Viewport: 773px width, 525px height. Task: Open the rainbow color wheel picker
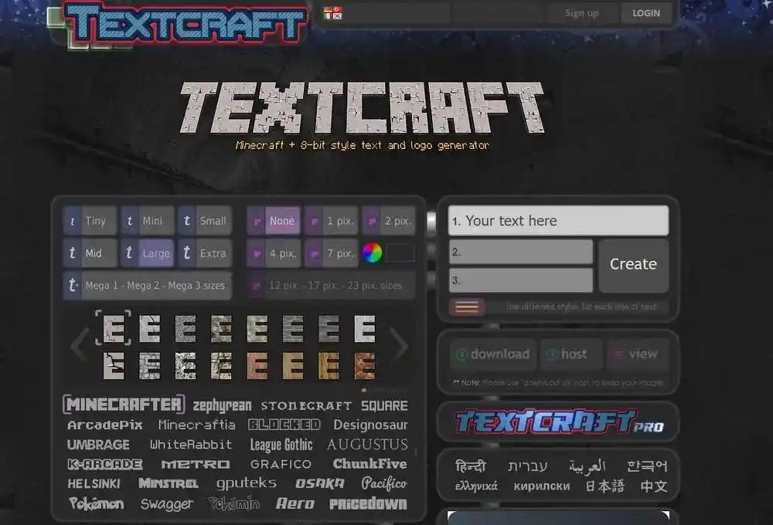pos(373,252)
